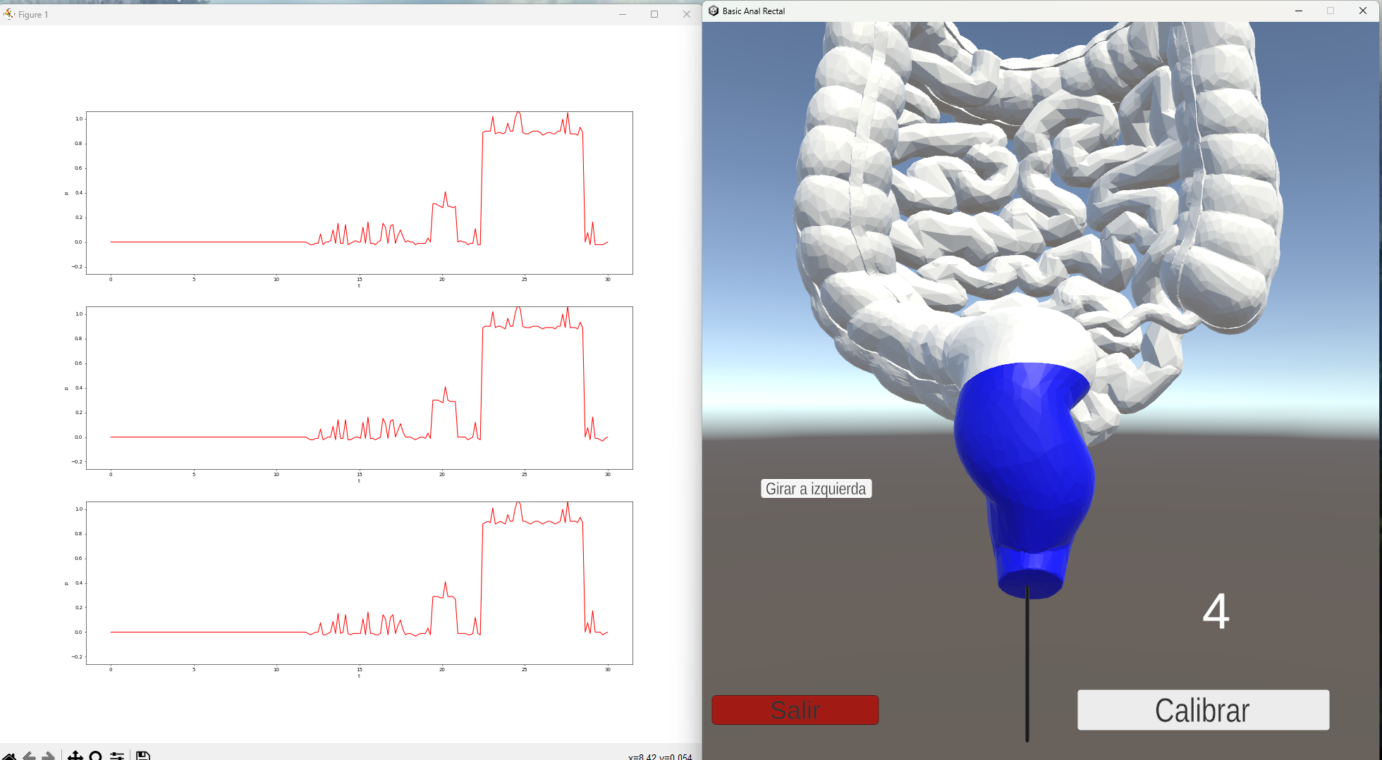Click the Forward to next view arrow

[49, 756]
